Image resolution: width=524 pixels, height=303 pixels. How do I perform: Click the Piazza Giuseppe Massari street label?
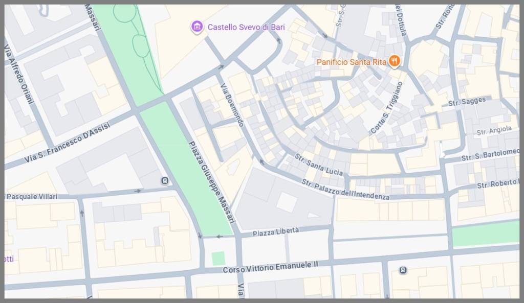tap(212, 182)
